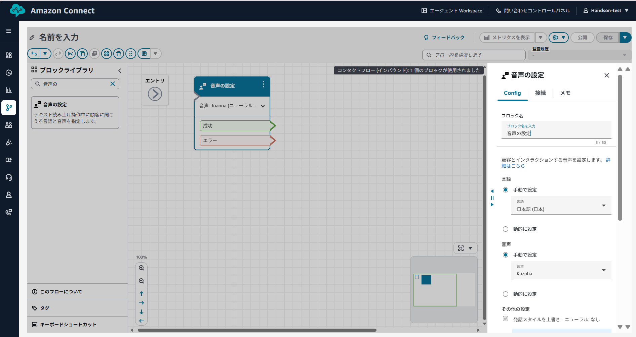Viewport: 636px width, 337px height.
Task: Open the タグ section
Action: pos(77,308)
